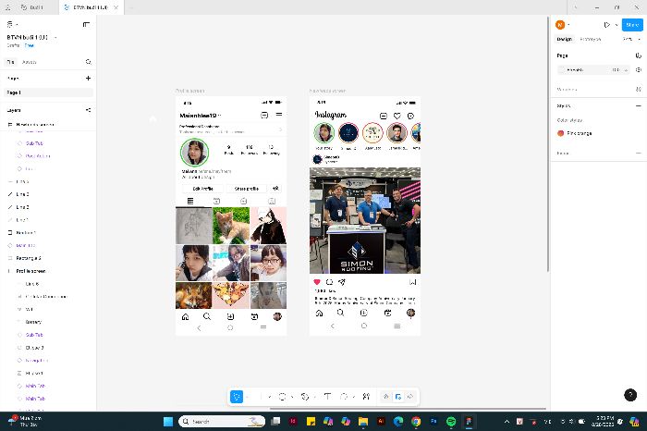Click the Windows taskbar search box
This screenshot has width=647, height=431.
tap(222, 422)
